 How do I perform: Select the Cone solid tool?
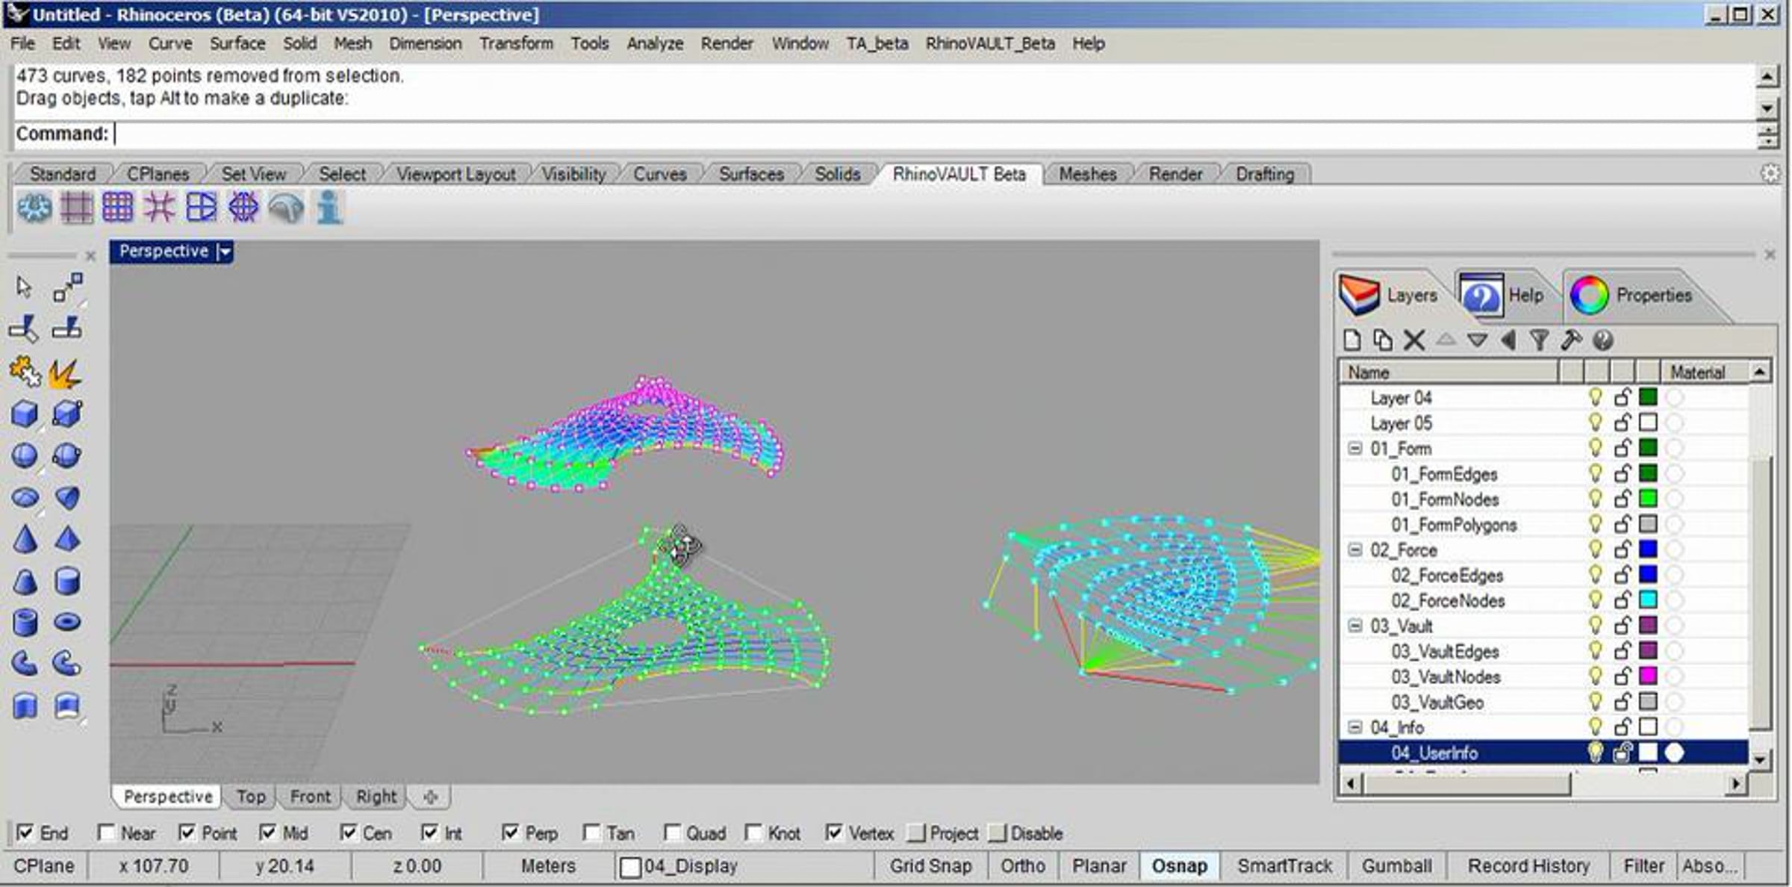point(25,539)
